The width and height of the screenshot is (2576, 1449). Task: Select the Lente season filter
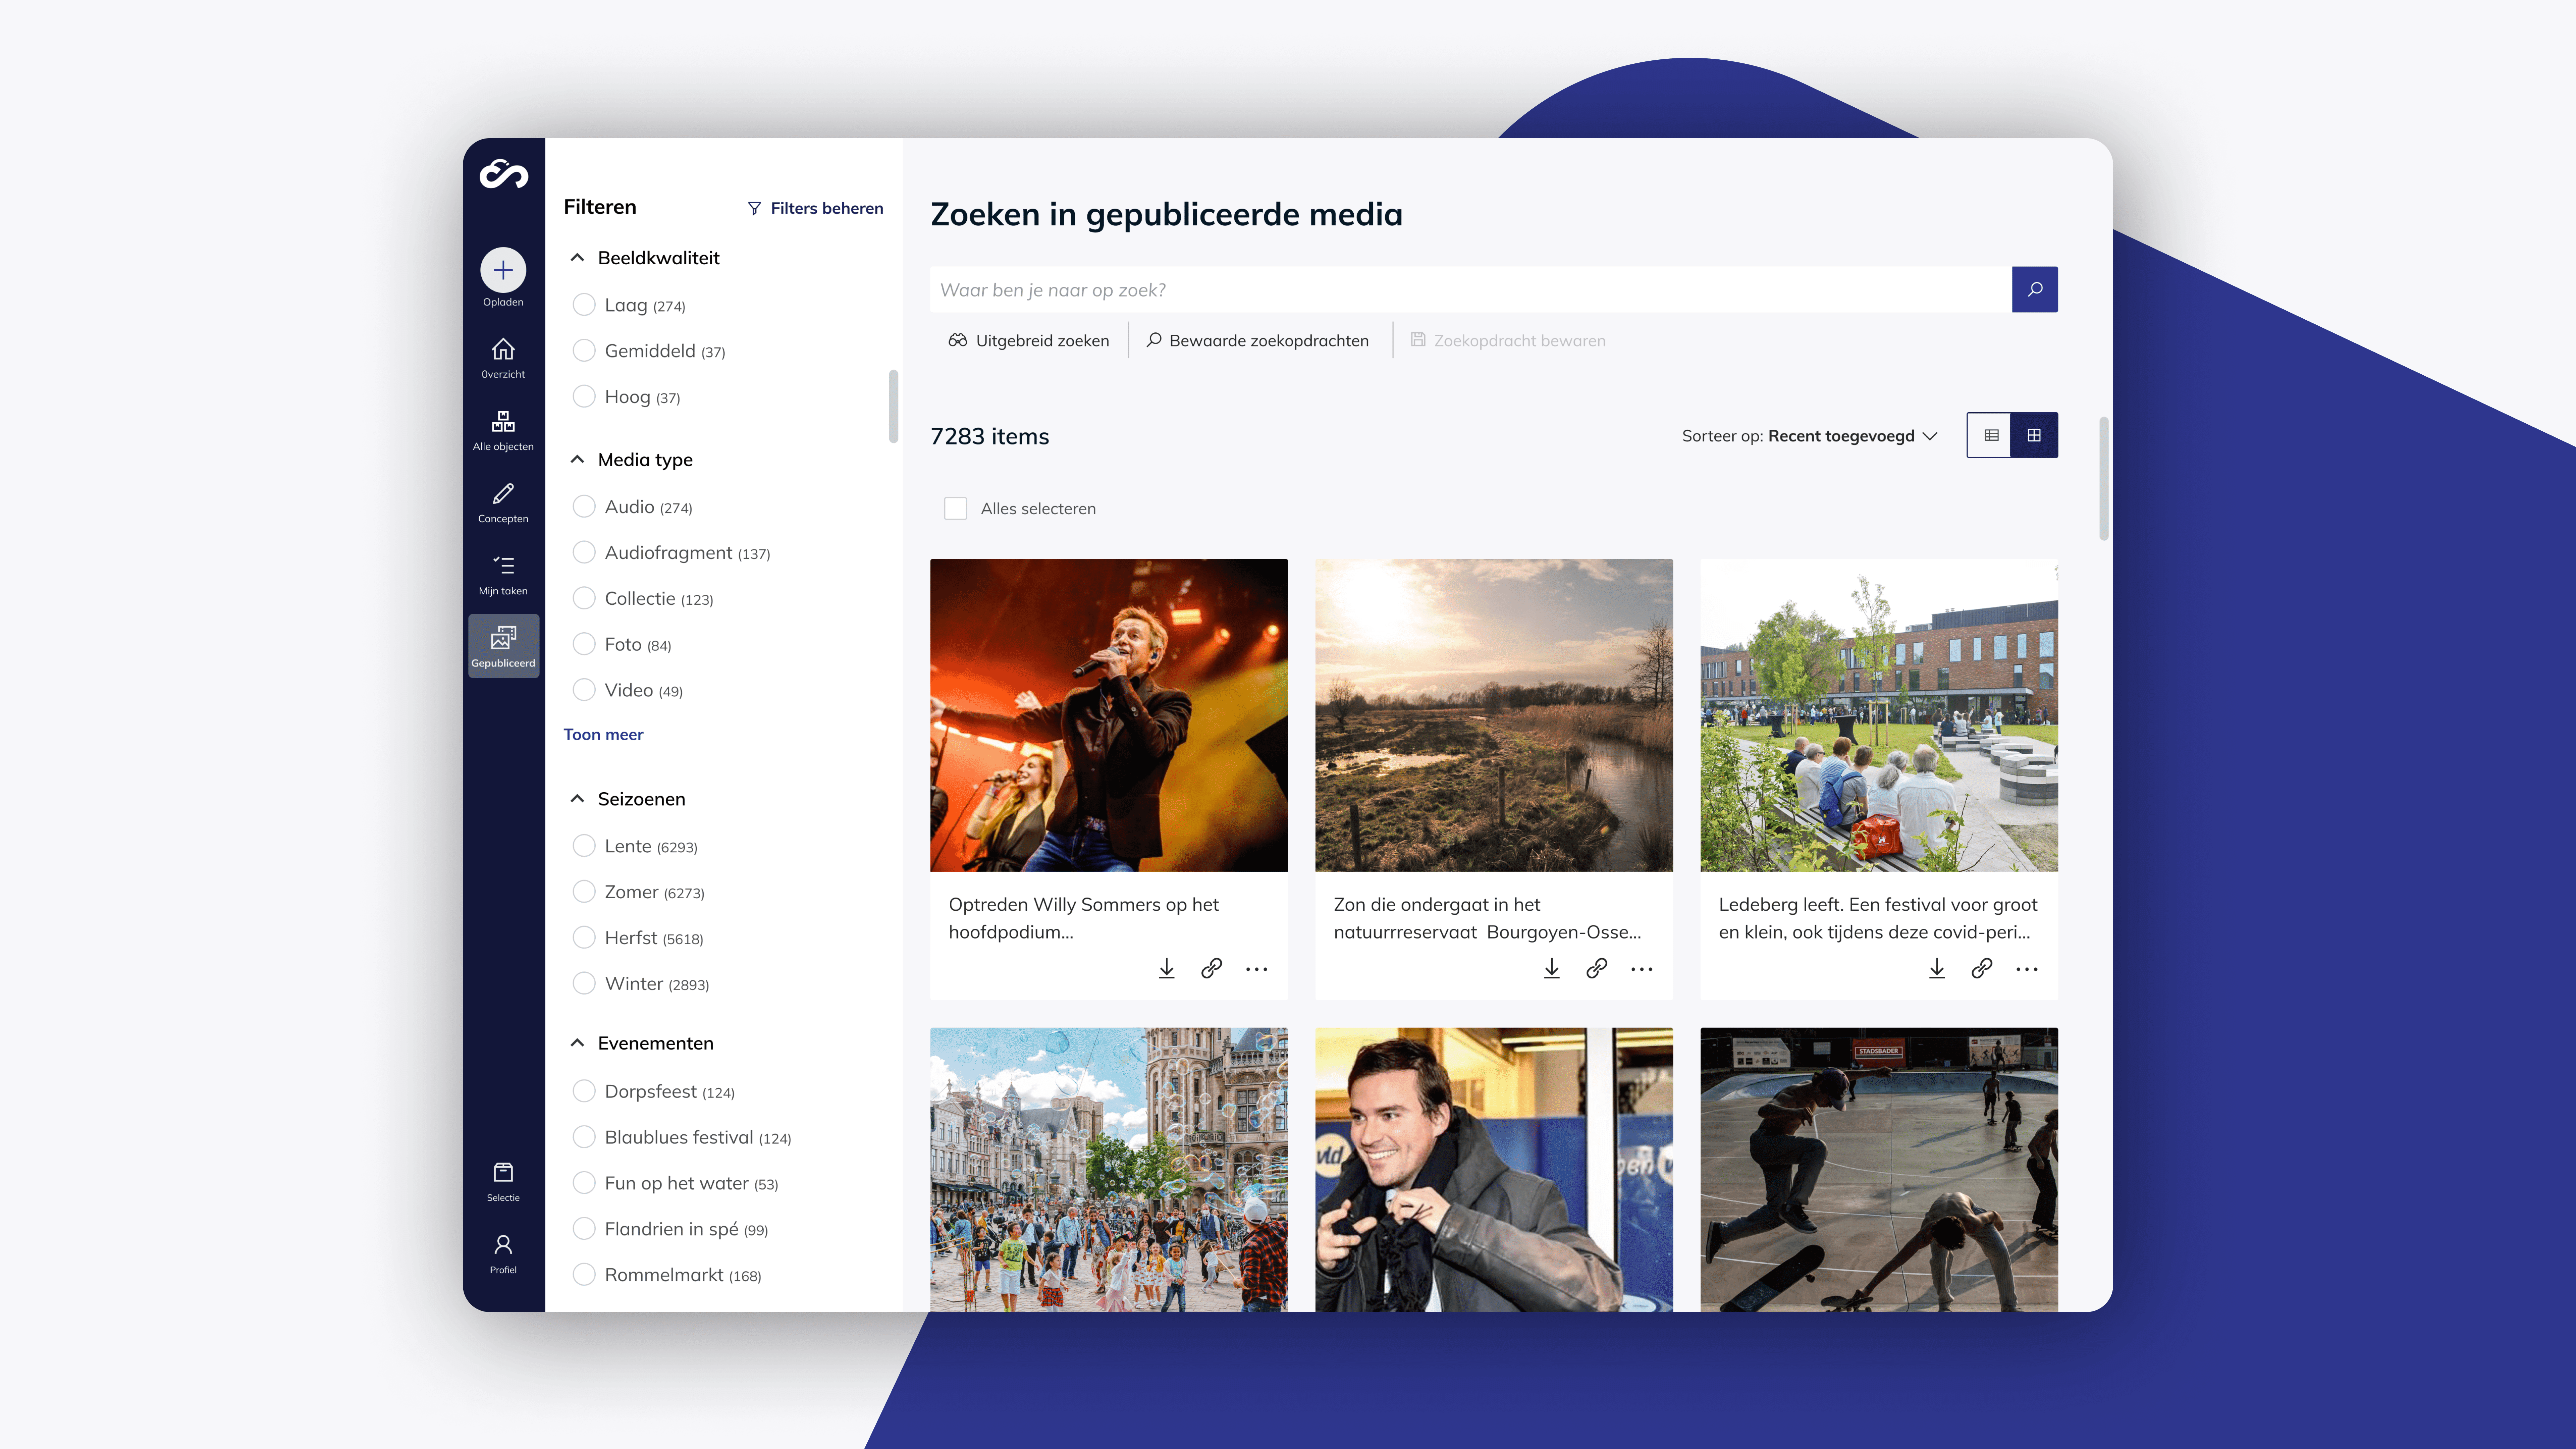[584, 846]
